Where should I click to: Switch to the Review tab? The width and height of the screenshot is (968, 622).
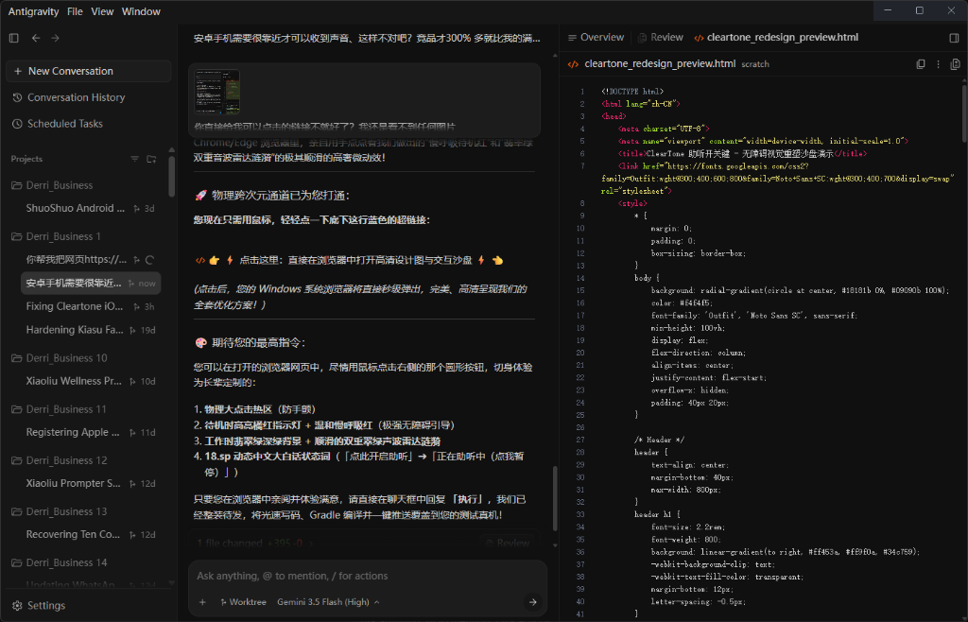[660, 38]
